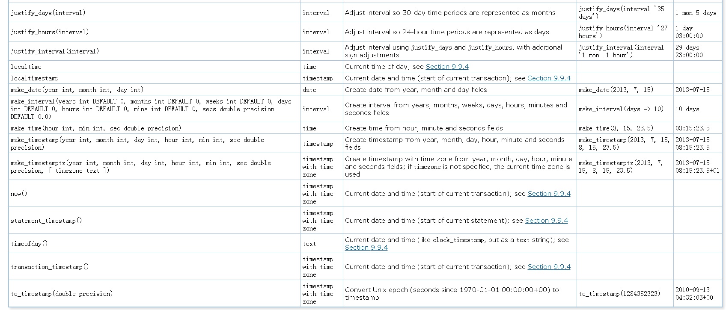Image resolution: width=726 pixels, height=310 pixels.
Task: Click Section 9.9.4 link for statement_timestamp()
Action: point(546,221)
